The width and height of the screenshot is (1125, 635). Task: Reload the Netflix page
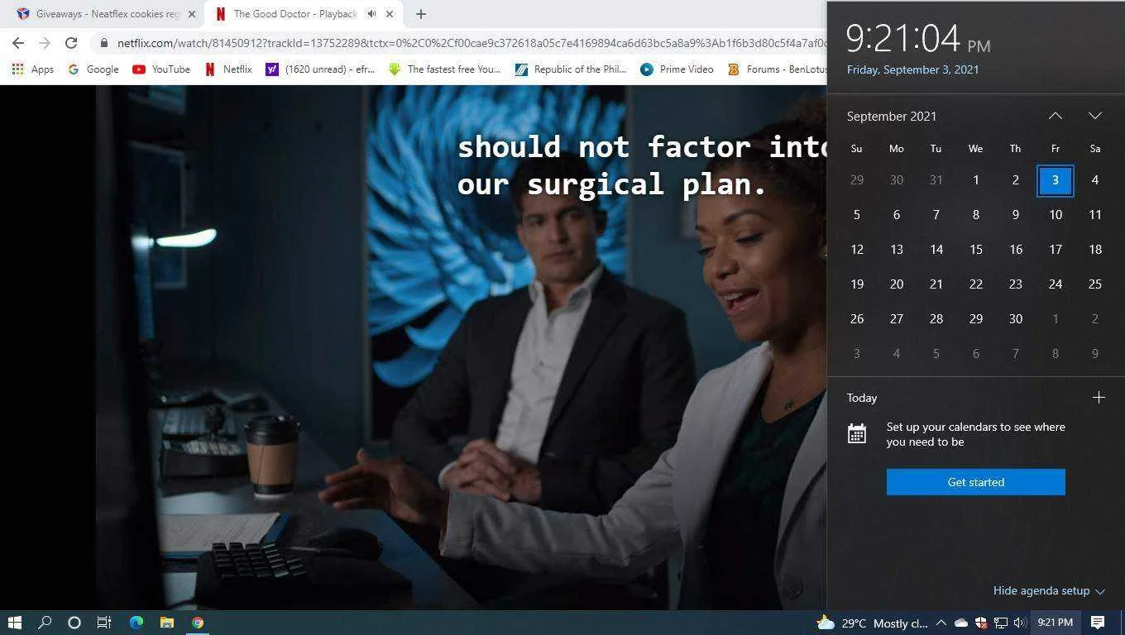(x=71, y=43)
